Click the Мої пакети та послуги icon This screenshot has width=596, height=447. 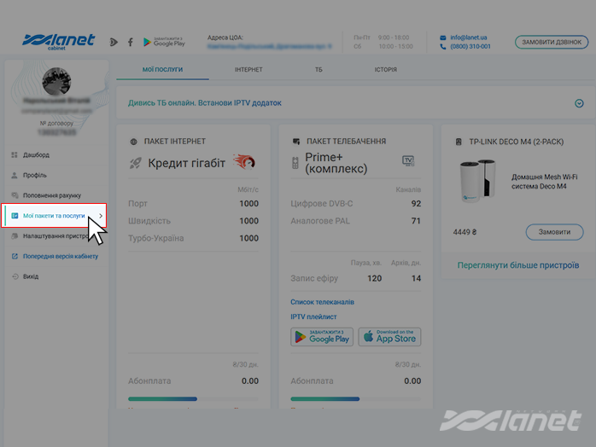[15, 216]
